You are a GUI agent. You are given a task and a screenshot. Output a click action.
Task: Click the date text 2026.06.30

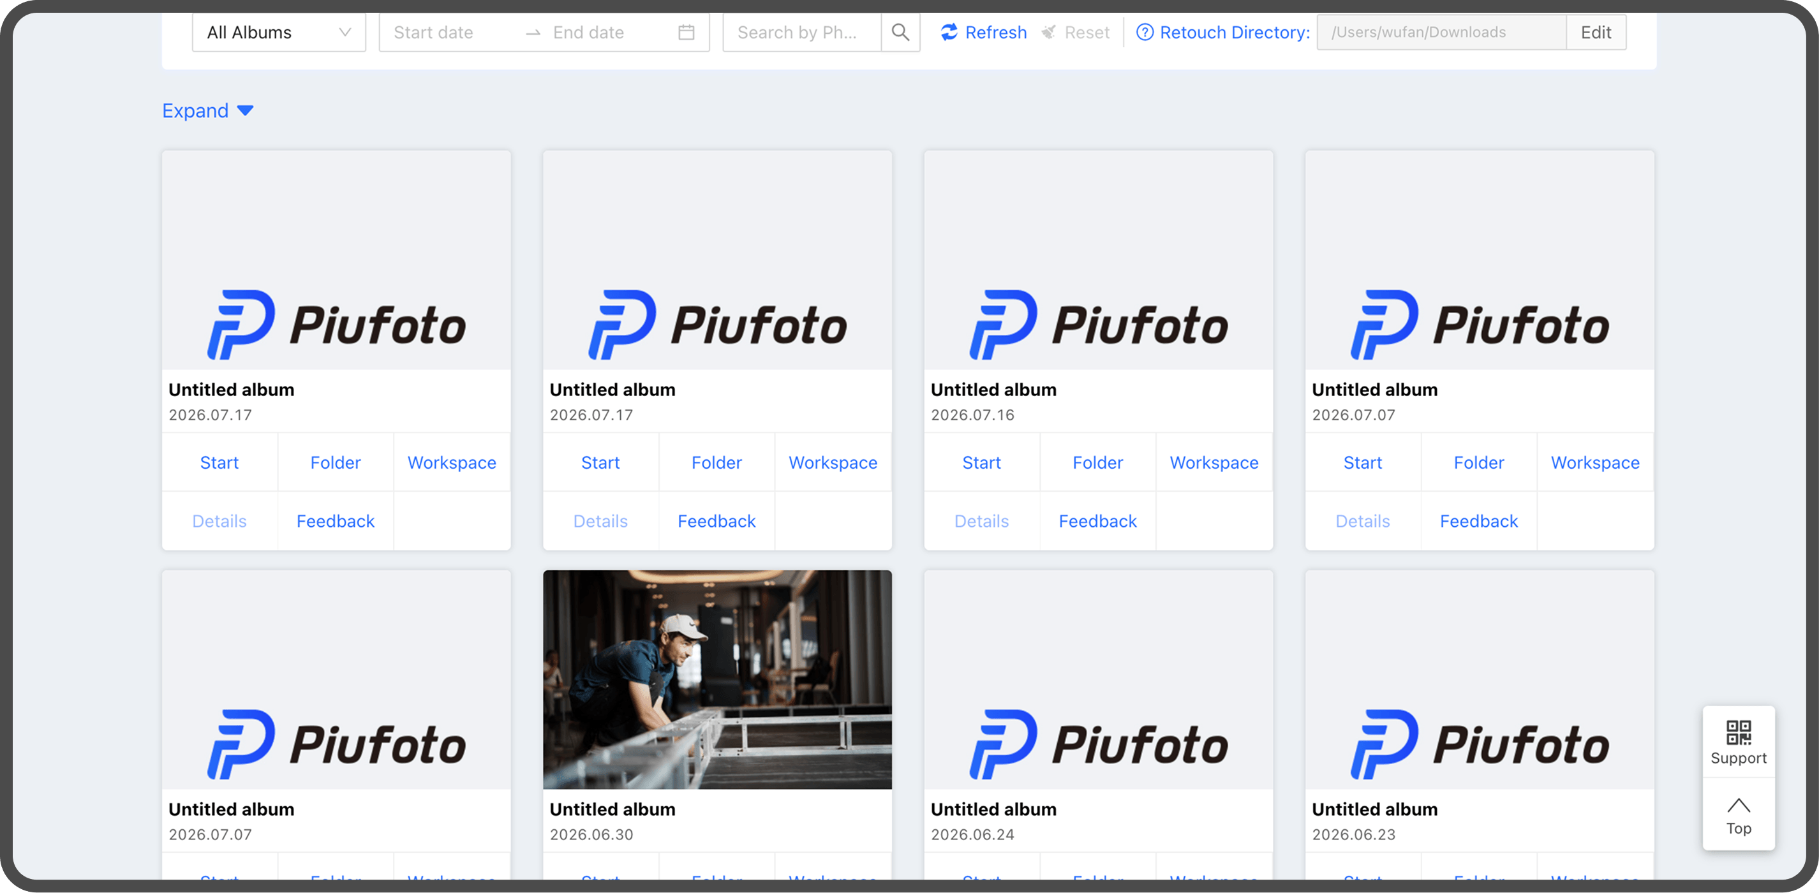pos(591,834)
